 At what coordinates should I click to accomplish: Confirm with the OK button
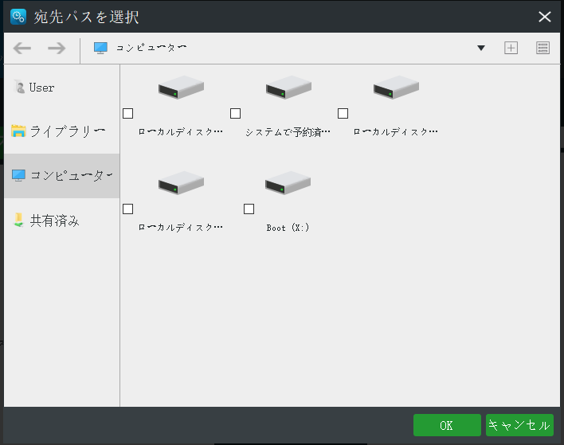click(447, 425)
